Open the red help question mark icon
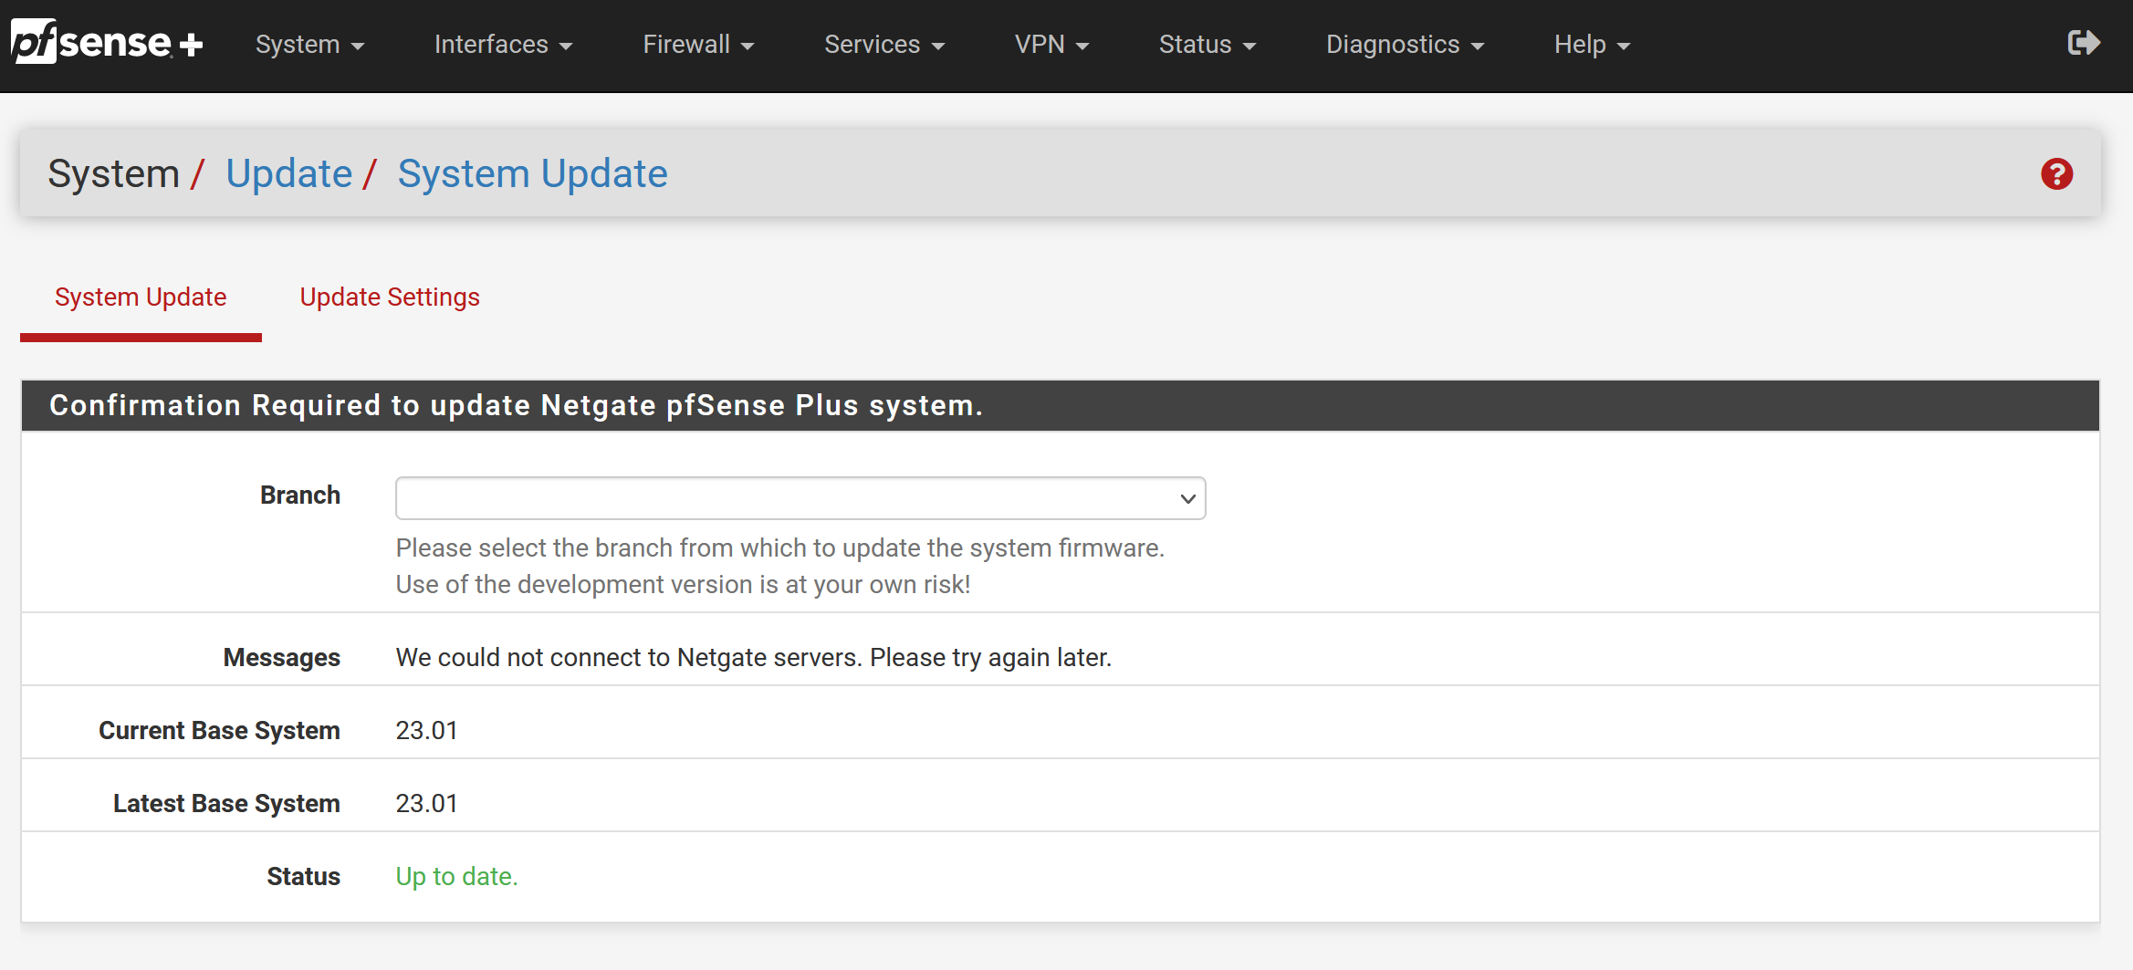The image size is (2133, 970). click(2056, 173)
